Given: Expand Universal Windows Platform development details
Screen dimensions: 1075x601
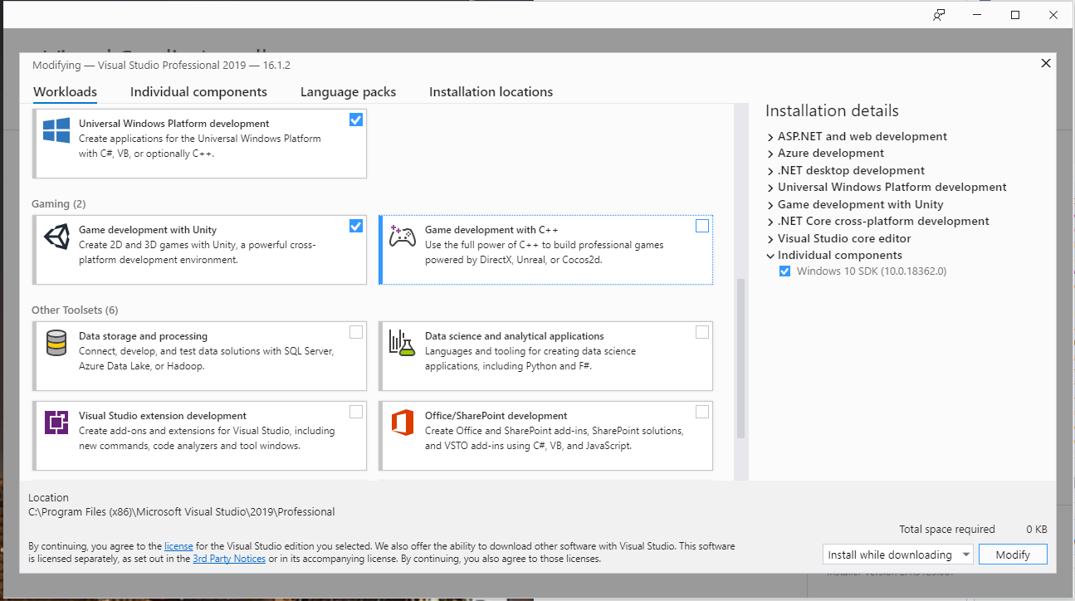Looking at the screenshot, I should 770,188.
